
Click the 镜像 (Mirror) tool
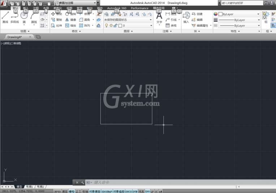point(70,20)
